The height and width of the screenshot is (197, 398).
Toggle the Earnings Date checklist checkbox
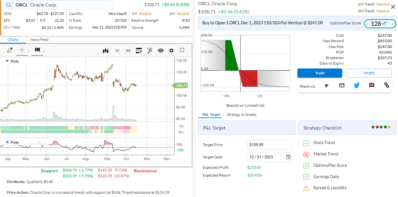click(306, 177)
